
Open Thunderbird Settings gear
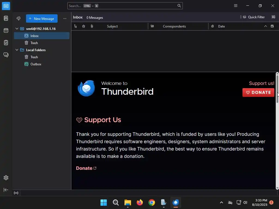(x=6, y=178)
